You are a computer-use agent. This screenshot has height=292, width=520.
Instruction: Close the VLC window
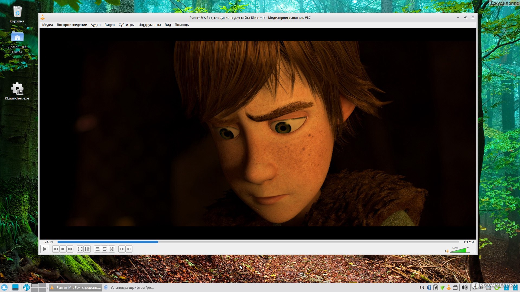pos(473,18)
